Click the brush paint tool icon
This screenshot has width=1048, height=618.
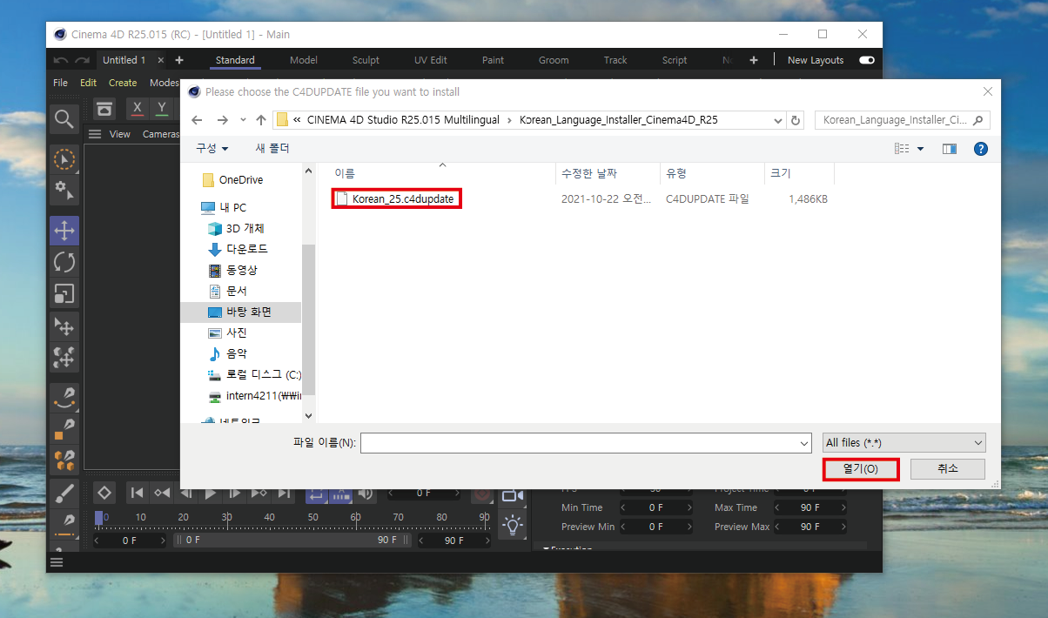click(64, 494)
